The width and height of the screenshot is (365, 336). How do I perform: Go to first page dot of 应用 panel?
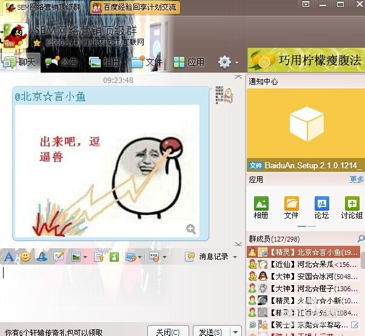pos(302,226)
